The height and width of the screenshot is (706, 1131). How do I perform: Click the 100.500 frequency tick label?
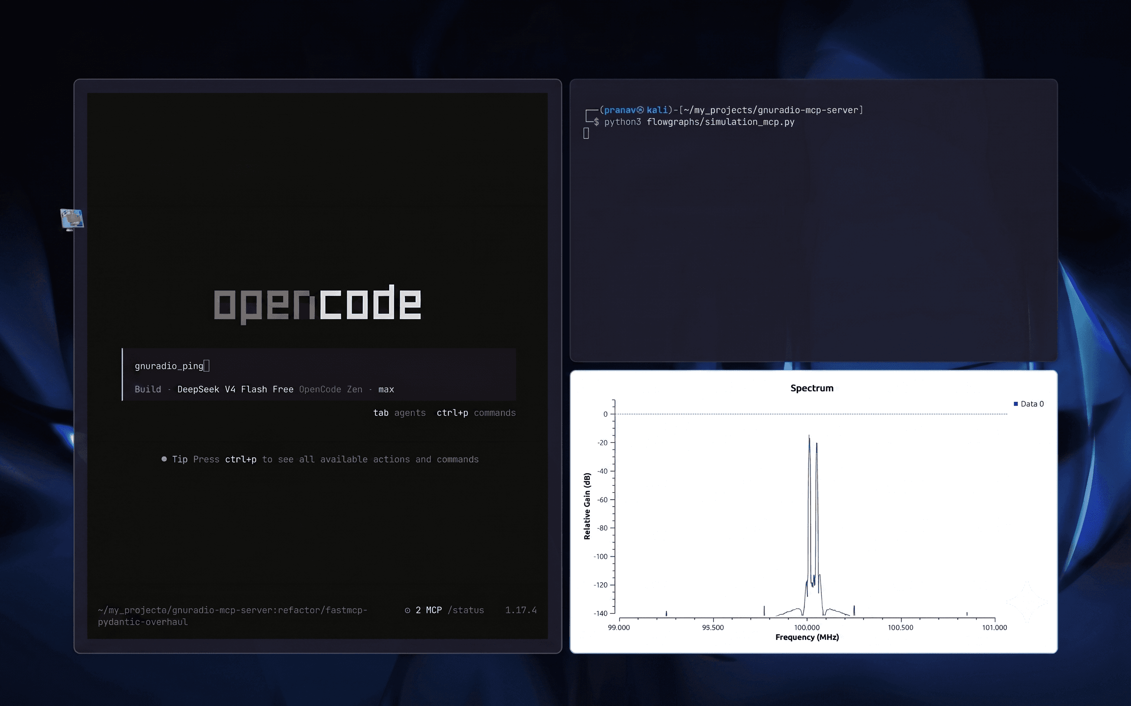[x=901, y=628]
